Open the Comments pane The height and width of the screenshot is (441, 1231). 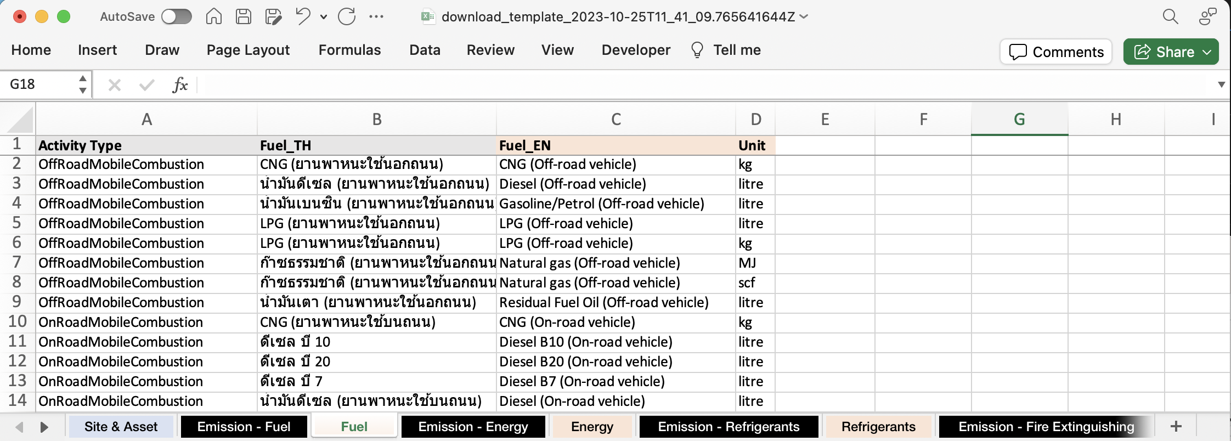[x=1056, y=52]
